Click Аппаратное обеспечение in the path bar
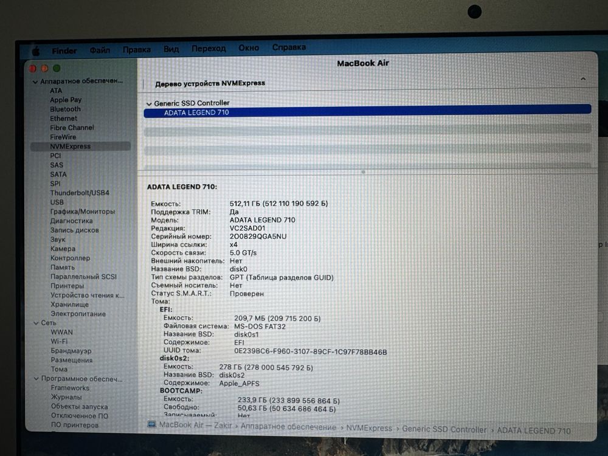 coord(288,427)
